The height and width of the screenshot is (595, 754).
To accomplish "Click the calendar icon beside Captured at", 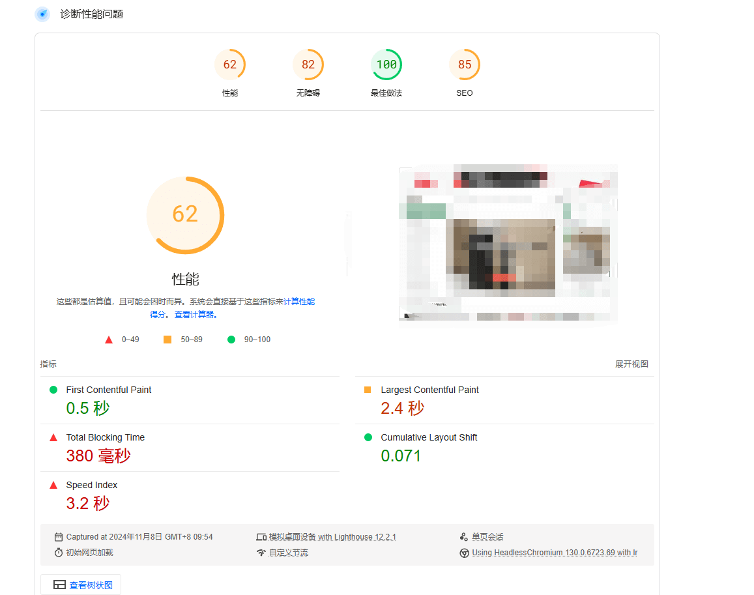I will coord(59,537).
